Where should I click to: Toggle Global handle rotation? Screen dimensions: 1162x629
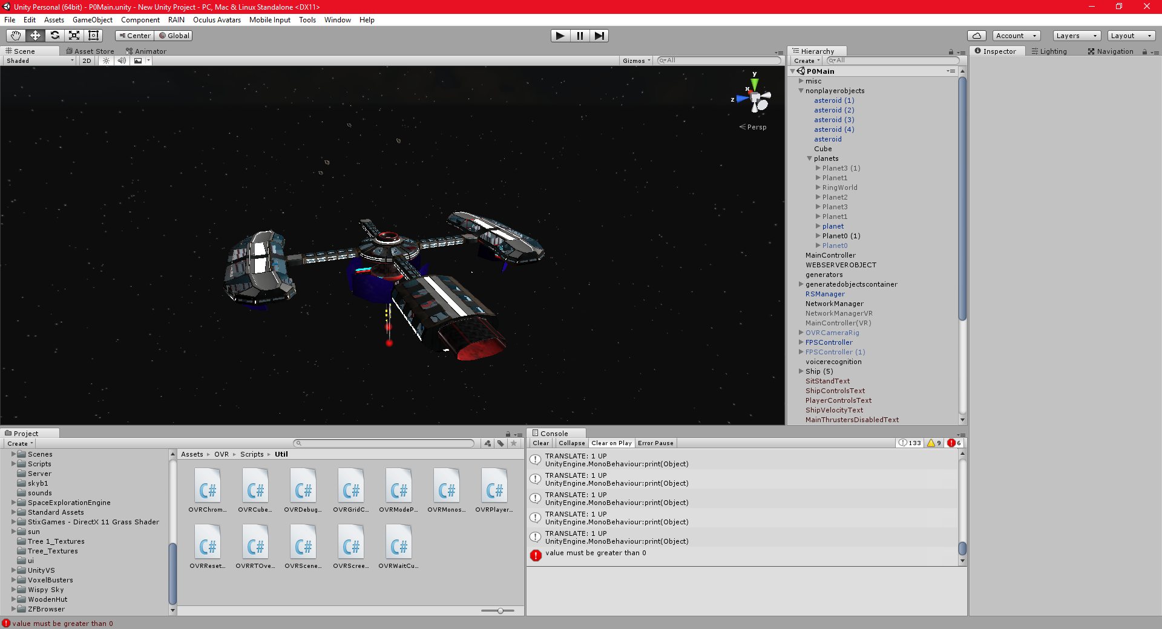coord(174,36)
